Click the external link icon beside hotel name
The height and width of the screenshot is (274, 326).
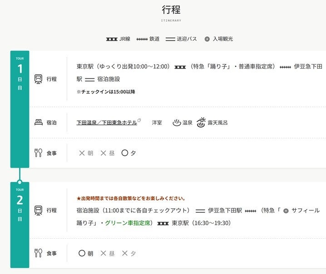[x=139, y=120]
